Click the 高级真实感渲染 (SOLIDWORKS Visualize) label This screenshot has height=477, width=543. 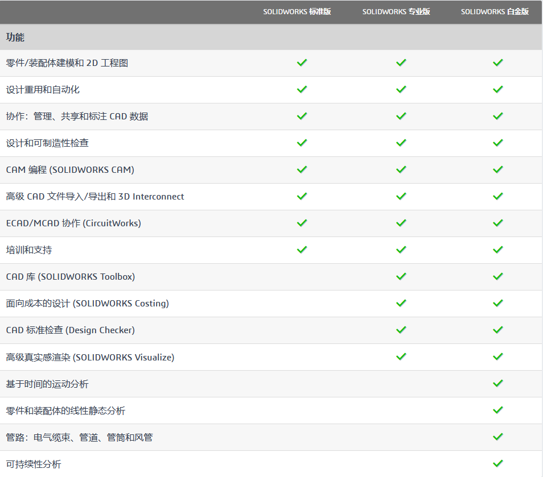[90, 357]
